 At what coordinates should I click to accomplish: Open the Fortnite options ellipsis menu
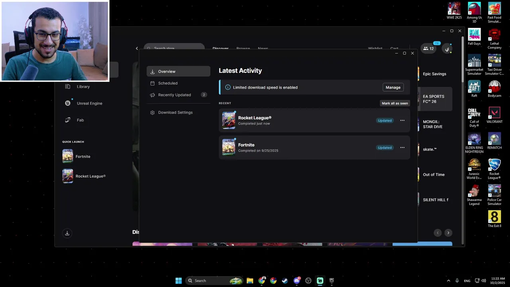tap(402, 147)
